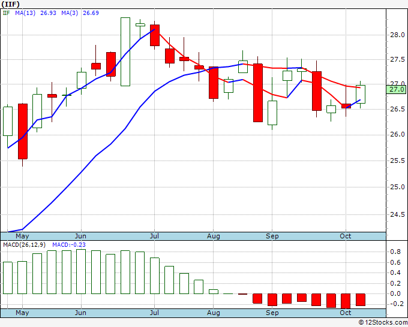Image resolution: width=408 pixels, height=327 pixels.
Task: Select the IIF legend label
Action: coord(6,13)
